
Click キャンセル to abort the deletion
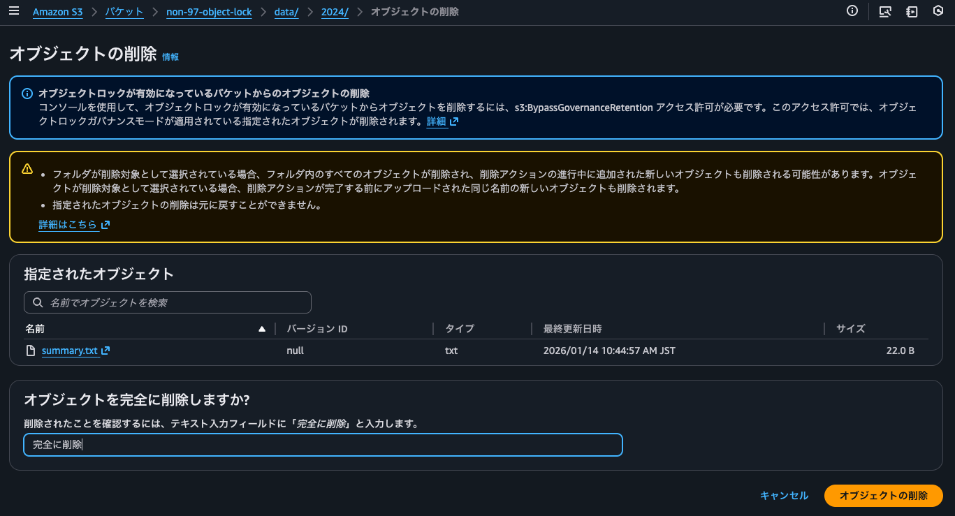[x=784, y=495]
